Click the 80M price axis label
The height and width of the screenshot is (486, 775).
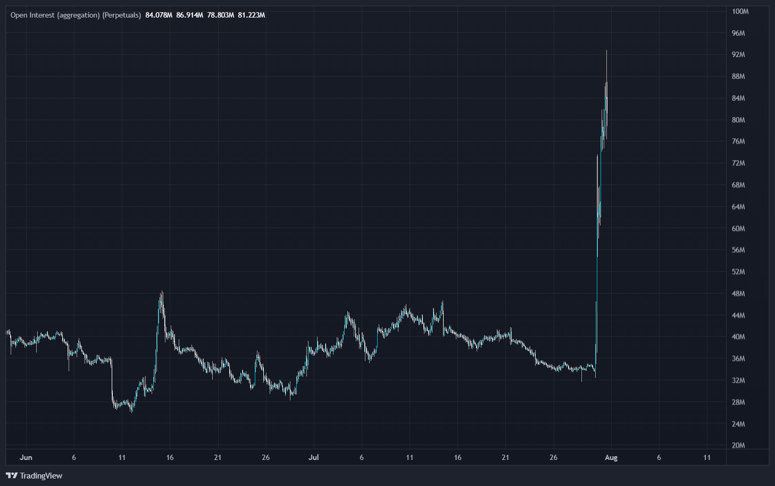(x=738, y=120)
